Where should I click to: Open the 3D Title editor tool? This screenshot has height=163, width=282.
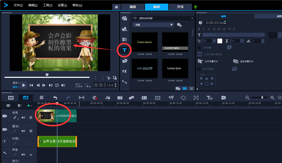[209, 98]
